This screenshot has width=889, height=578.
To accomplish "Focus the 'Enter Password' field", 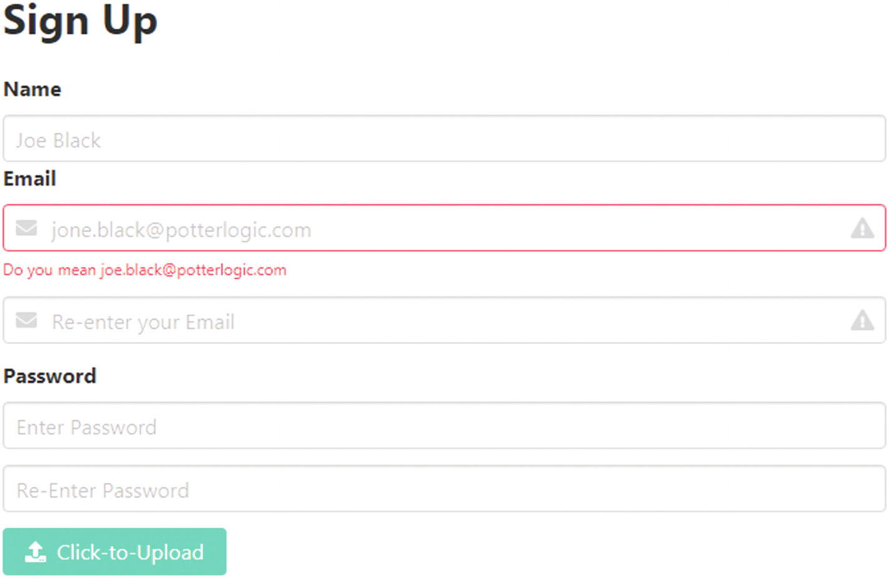I will pos(444,426).
